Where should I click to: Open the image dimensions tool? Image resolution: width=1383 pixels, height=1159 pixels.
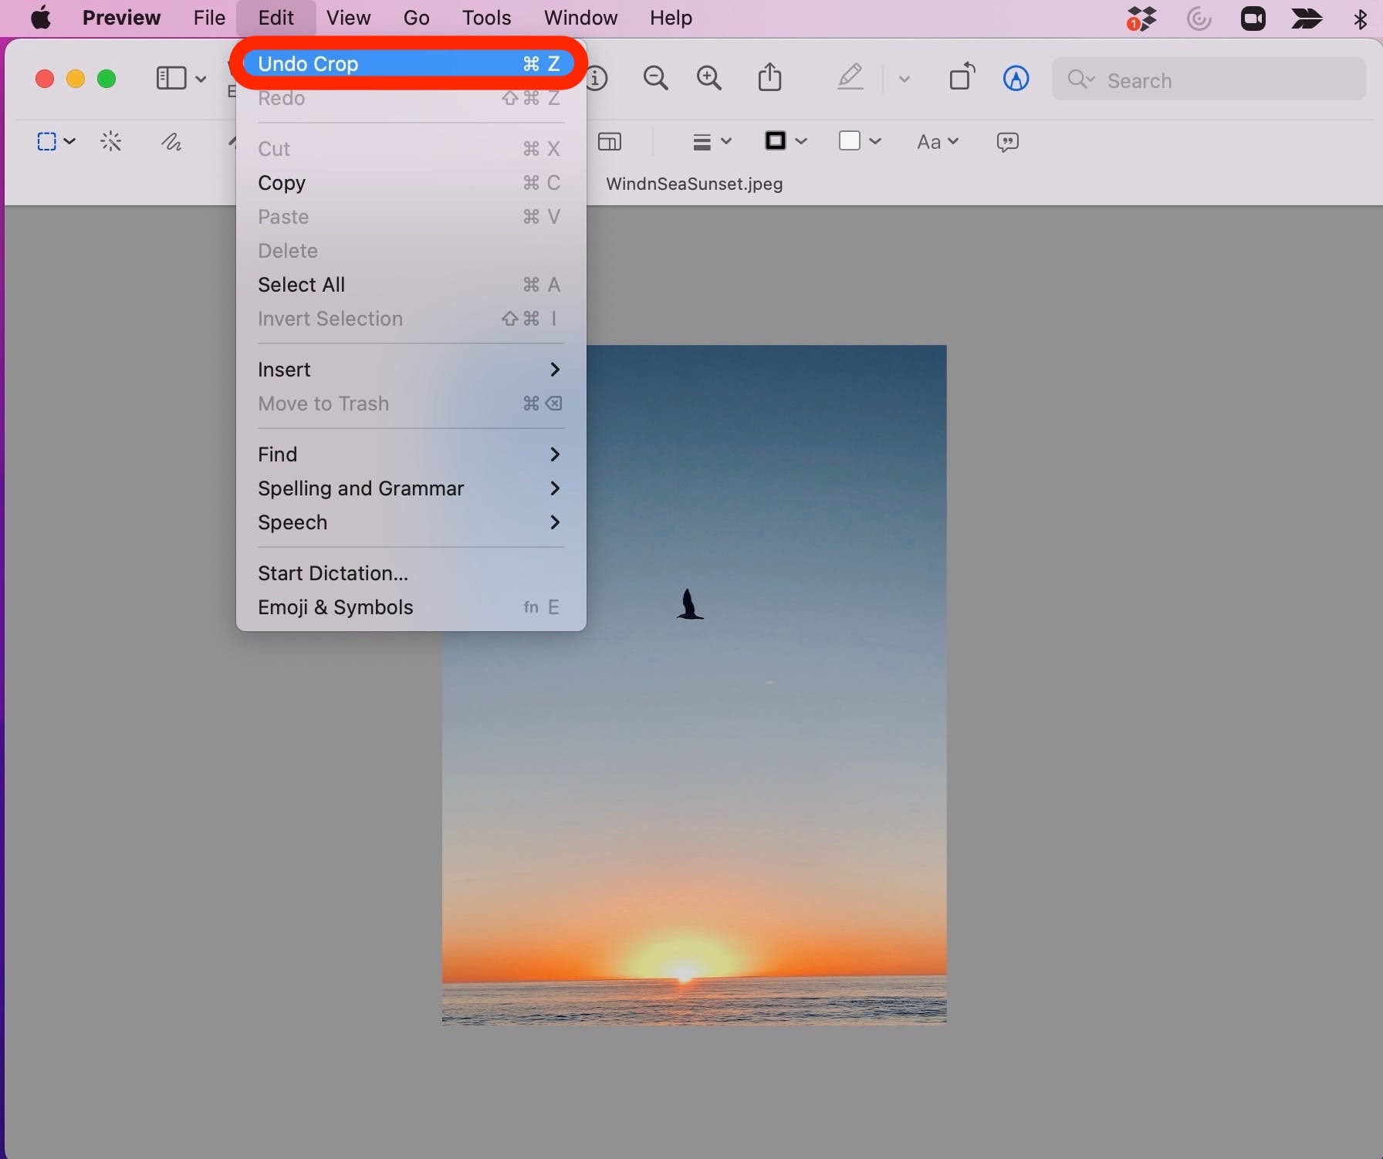coord(610,141)
